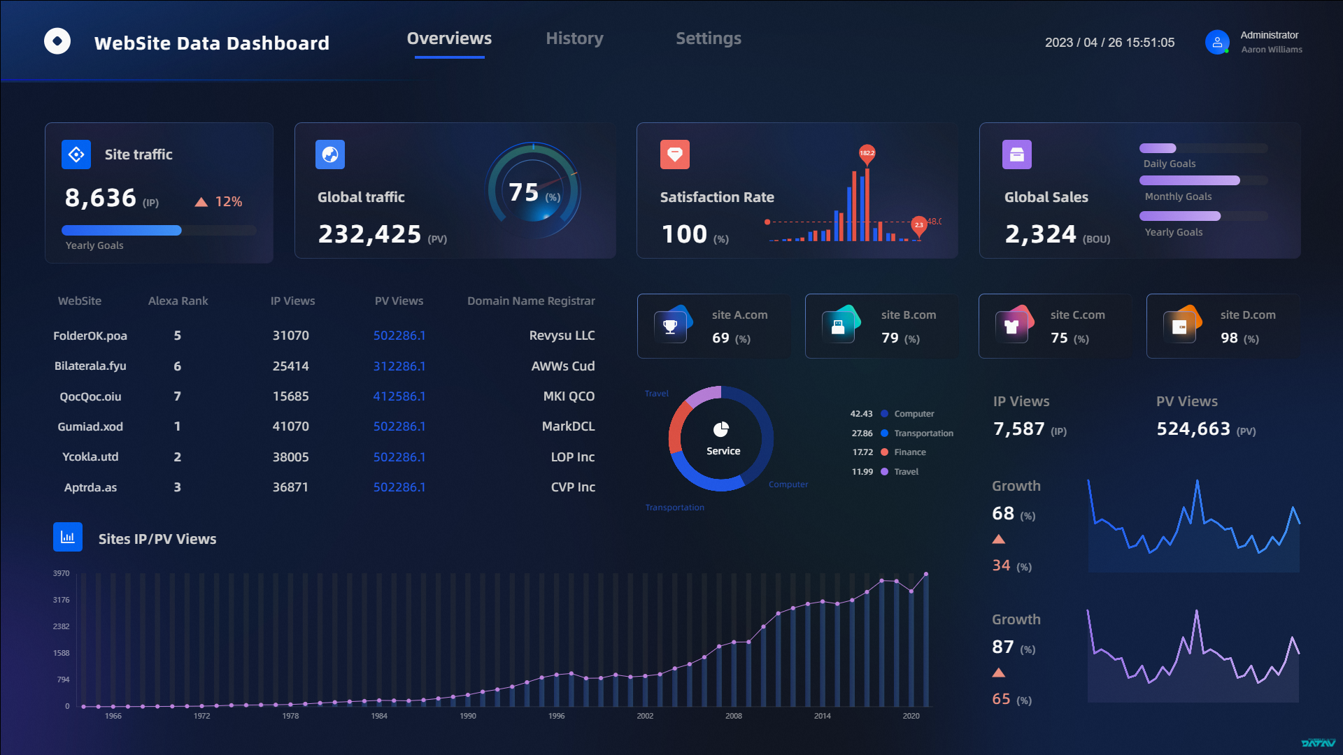
Task: Select the FolderOK.poa website row name
Action: pyautogui.click(x=90, y=336)
